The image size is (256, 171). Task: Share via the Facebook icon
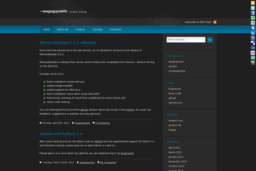[x=253, y=13]
